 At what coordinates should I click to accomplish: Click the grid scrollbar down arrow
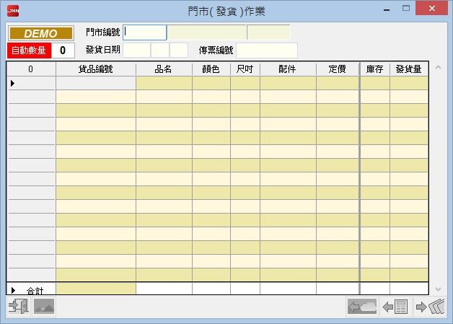tap(438, 289)
